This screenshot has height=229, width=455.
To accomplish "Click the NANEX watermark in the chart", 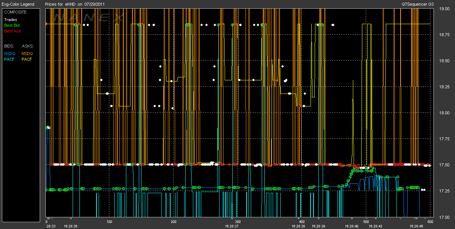I will tap(89, 18).
